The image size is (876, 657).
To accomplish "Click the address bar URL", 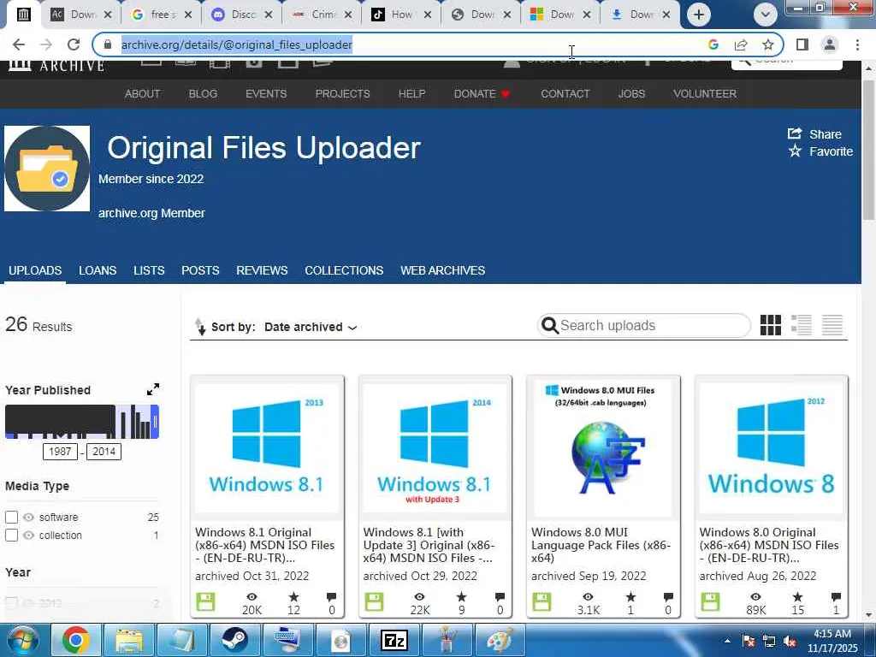I will click(237, 44).
